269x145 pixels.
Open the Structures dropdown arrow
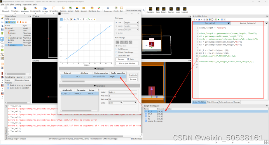click(x=15, y=13)
